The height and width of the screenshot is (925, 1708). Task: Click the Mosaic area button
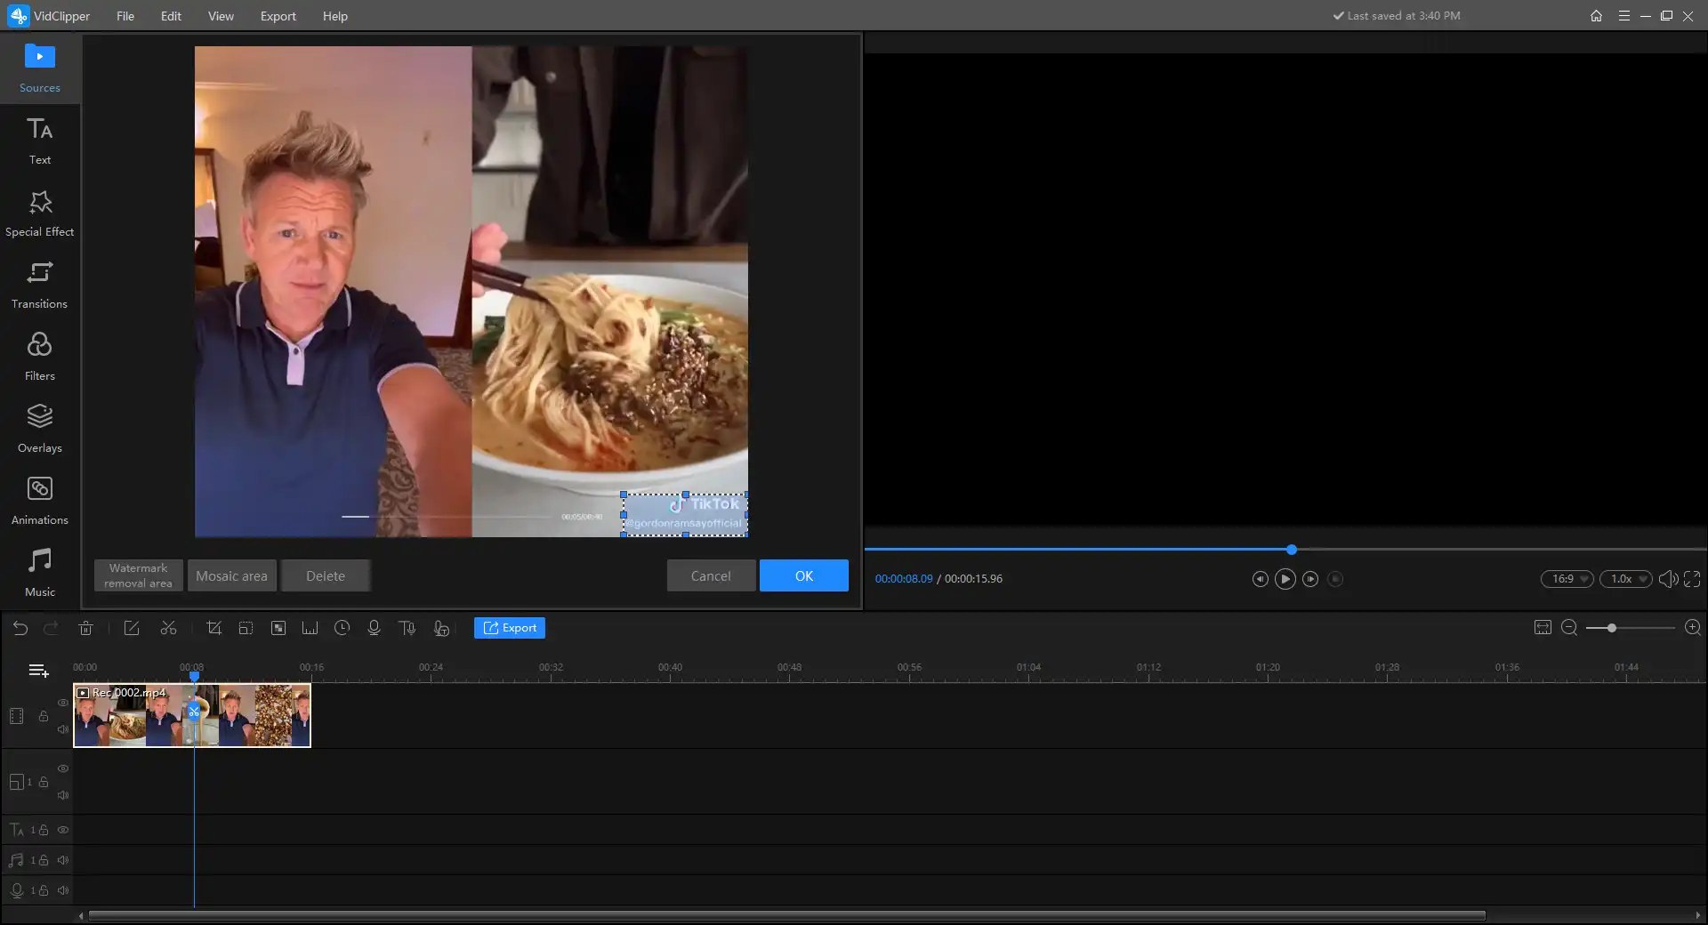[x=232, y=575]
